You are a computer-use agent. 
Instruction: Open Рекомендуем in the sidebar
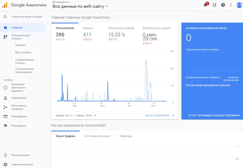pyautogui.click(x=21, y=155)
